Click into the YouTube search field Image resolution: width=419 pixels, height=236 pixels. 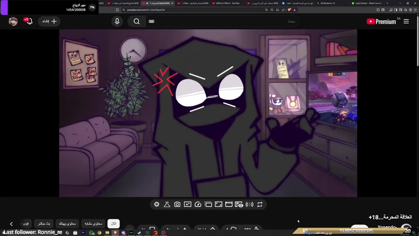(x=223, y=21)
